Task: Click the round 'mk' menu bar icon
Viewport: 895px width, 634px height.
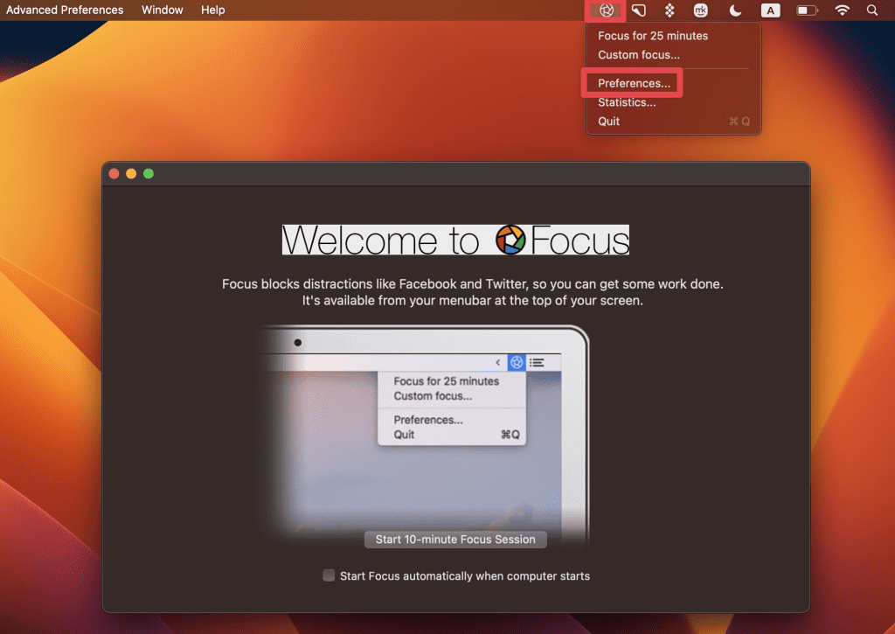Action: (700, 10)
